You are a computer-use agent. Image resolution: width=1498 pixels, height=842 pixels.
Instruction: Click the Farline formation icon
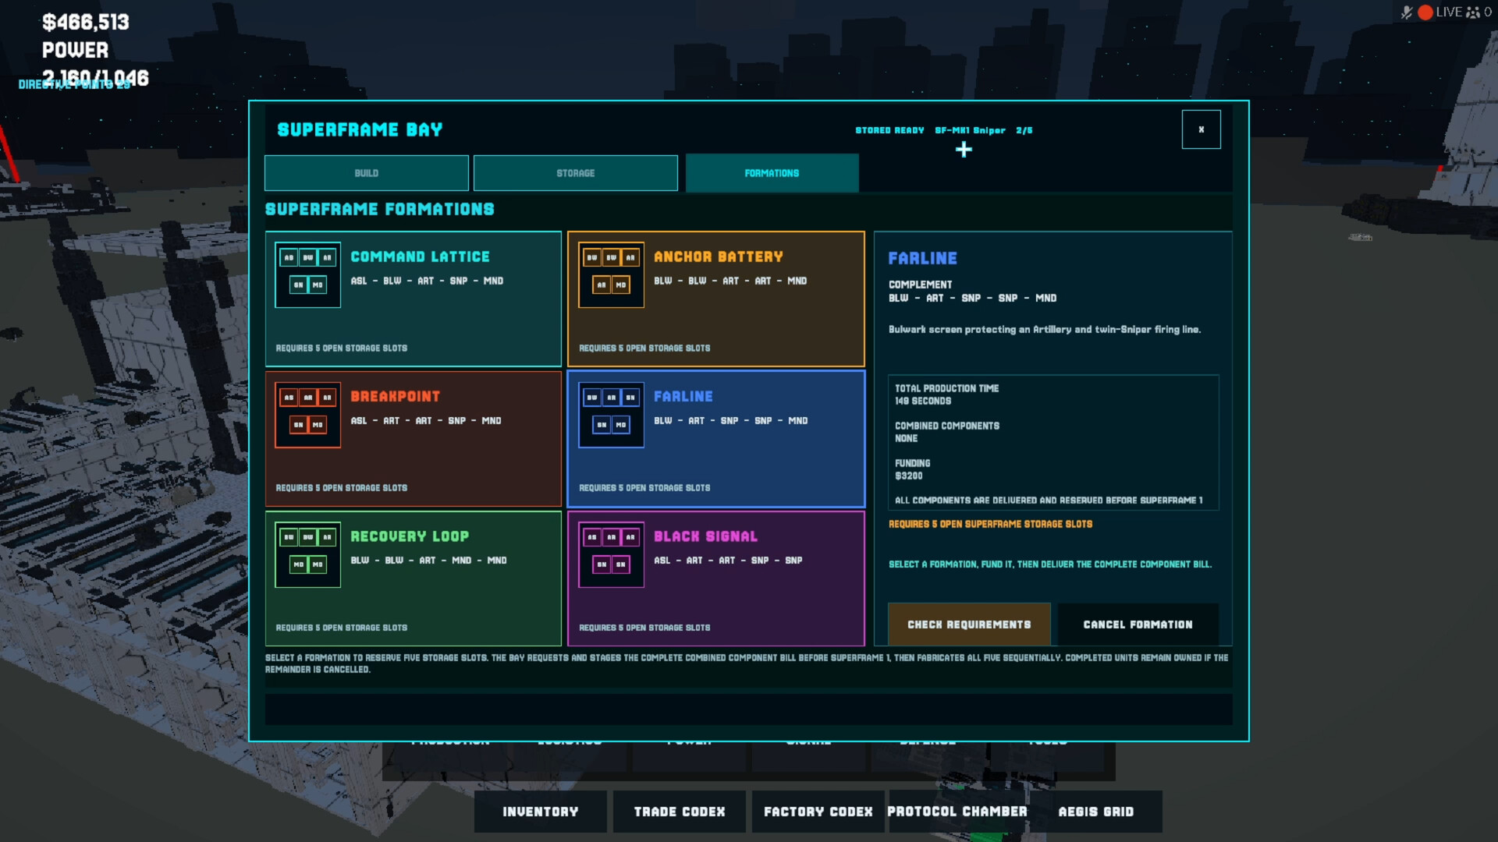[x=611, y=415]
